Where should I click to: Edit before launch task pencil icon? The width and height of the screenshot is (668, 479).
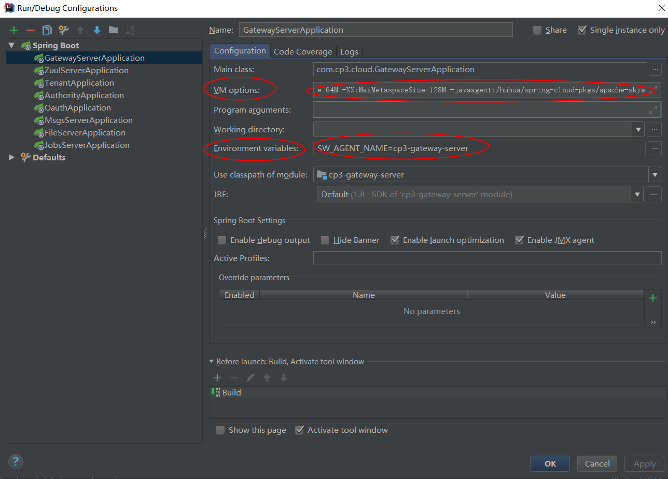[x=251, y=378]
